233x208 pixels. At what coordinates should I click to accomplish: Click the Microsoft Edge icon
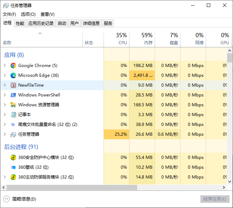[x=13, y=75]
